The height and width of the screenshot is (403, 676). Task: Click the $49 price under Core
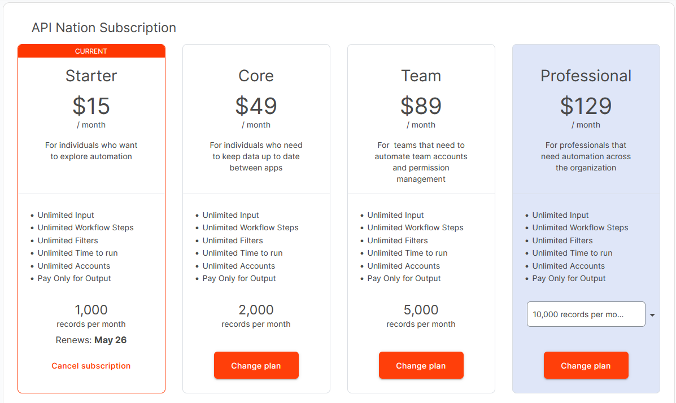click(256, 106)
